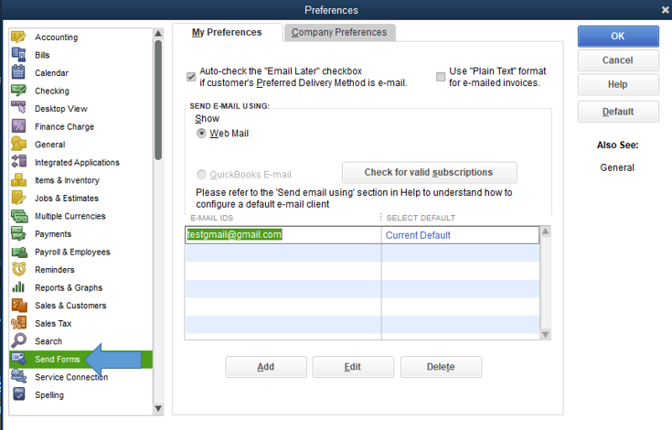Click the Service Connection icon
672x430 pixels.
pos(18,376)
